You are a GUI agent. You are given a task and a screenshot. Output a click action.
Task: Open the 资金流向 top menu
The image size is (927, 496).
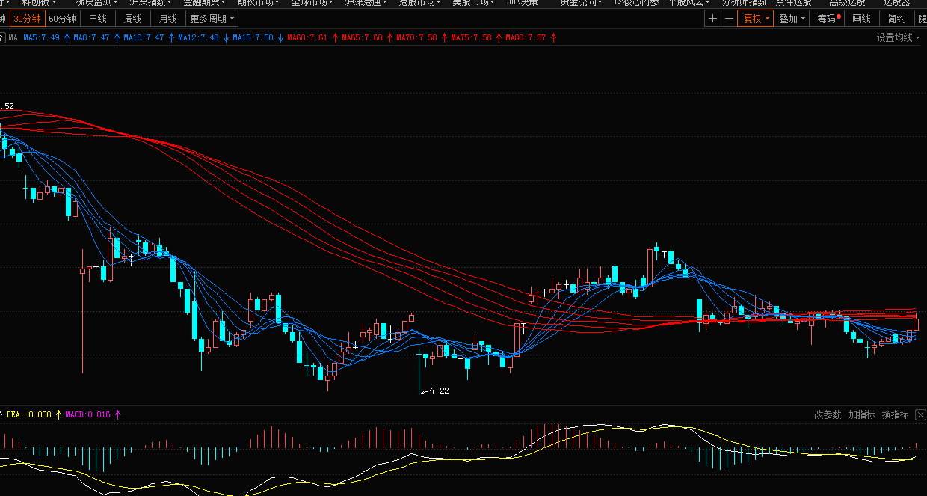pyautogui.click(x=581, y=3)
